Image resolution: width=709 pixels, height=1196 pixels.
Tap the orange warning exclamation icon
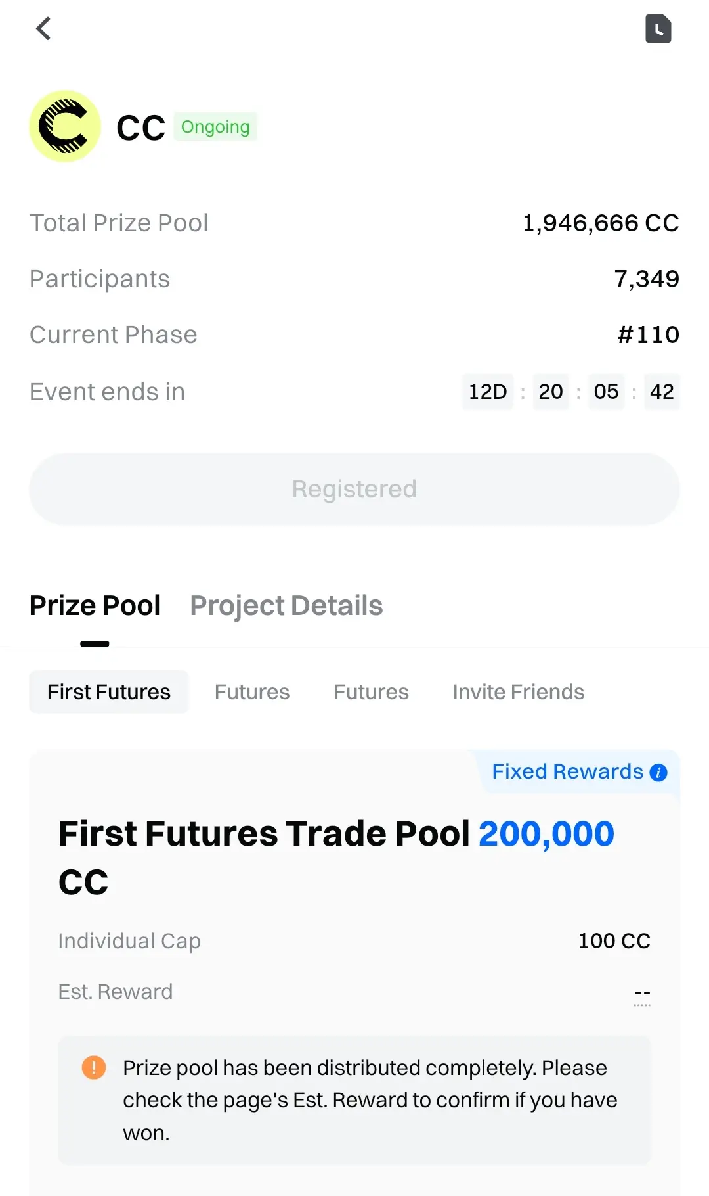[x=94, y=1067]
